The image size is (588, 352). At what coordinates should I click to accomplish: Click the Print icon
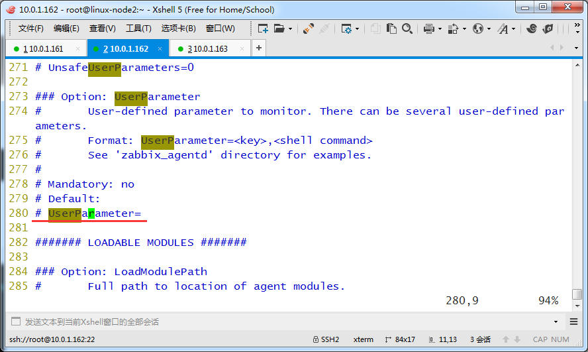click(428, 29)
